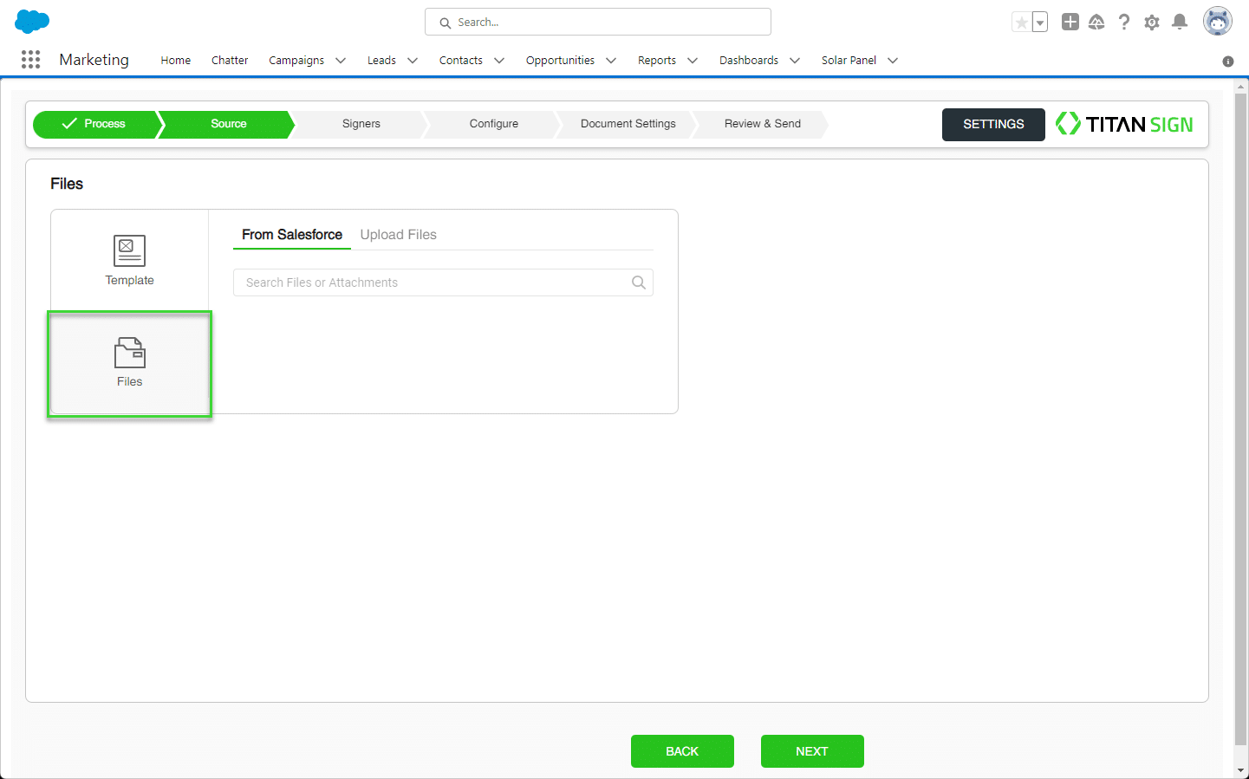Open the Setup gear icon
Screen dimensions: 1249x779
1152,23
